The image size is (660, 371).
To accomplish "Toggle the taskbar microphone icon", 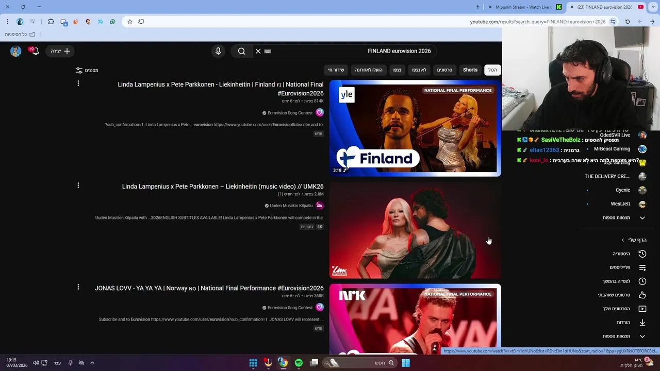I will coord(71,363).
